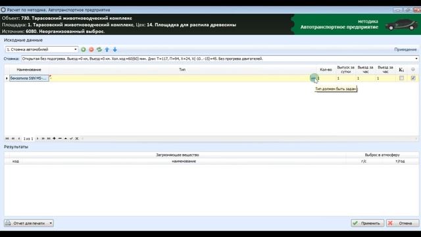
Task: Click the "Применить" button
Action: click(x=367, y=223)
